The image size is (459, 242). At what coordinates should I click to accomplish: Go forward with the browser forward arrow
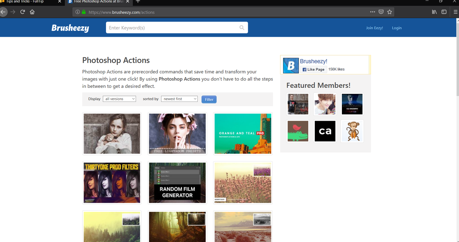(x=13, y=12)
